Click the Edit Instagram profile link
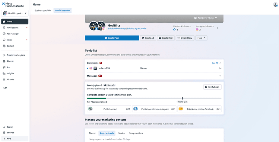The height and width of the screenshot is (142, 279). pos(137,28)
